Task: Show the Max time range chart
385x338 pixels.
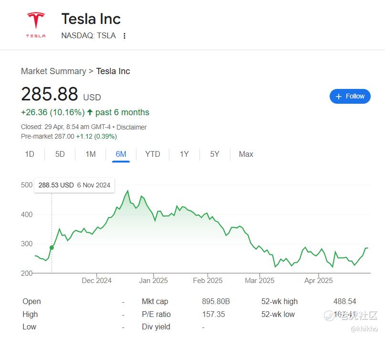Action: (246, 154)
